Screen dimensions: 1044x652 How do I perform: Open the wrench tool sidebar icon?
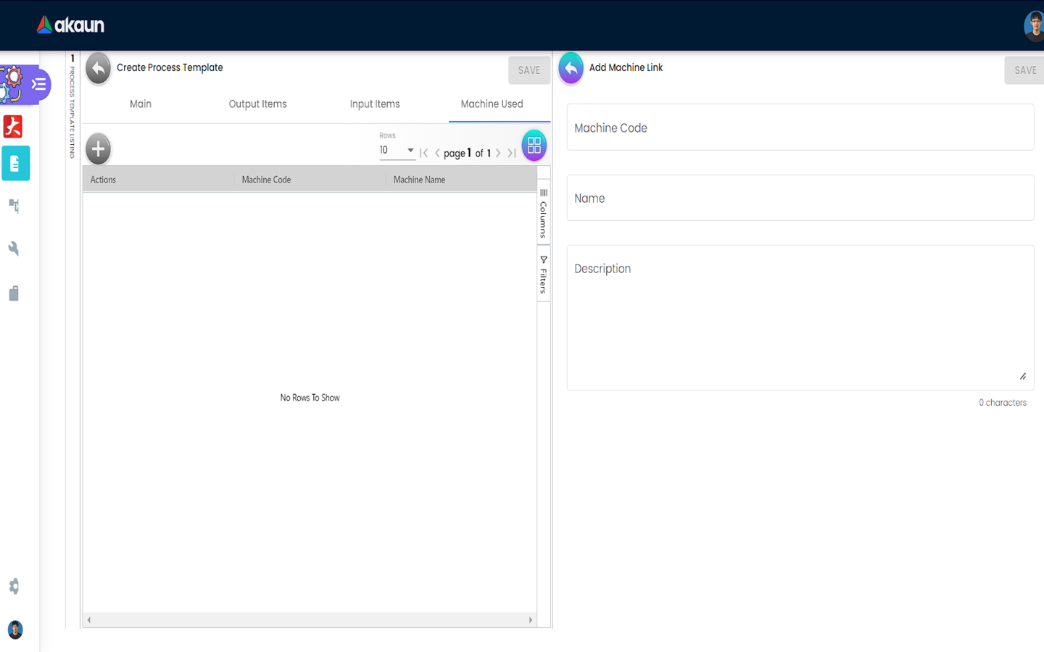tap(14, 249)
